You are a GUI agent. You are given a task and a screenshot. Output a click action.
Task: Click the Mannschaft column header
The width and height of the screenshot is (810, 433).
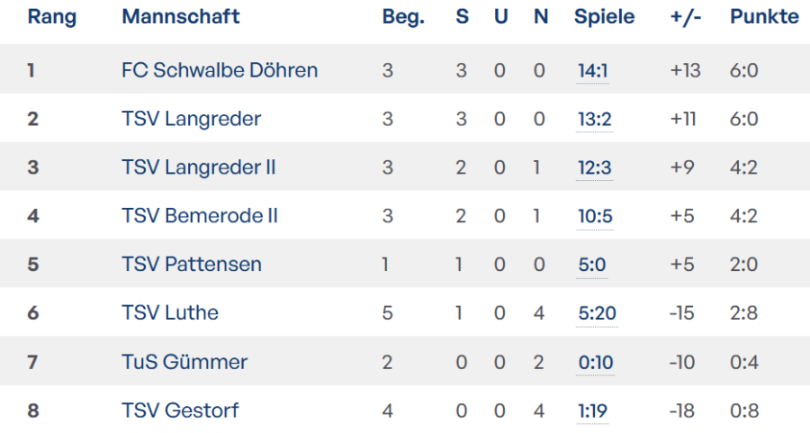[181, 17]
